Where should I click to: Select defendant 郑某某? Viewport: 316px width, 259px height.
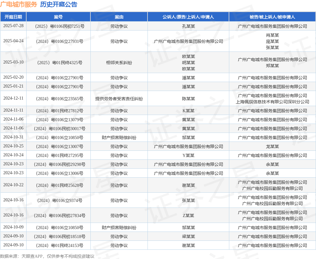(272, 66)
